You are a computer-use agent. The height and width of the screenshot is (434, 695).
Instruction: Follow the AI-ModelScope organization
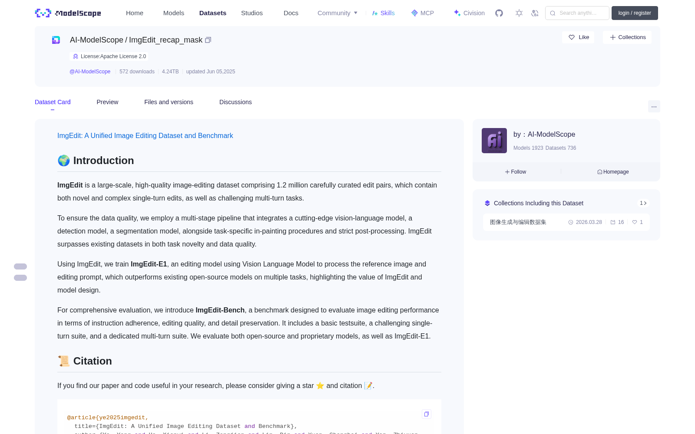[x=516, y=172]
